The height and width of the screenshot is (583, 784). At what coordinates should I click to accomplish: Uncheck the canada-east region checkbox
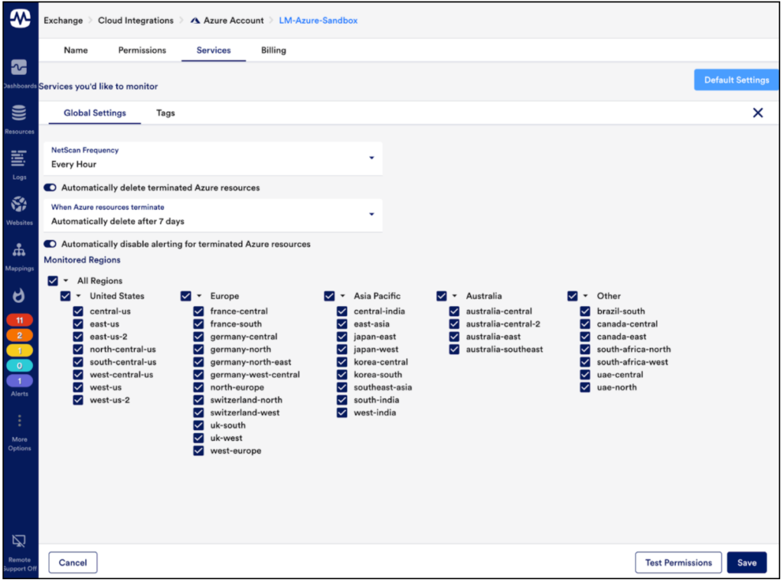click(585, 337)
